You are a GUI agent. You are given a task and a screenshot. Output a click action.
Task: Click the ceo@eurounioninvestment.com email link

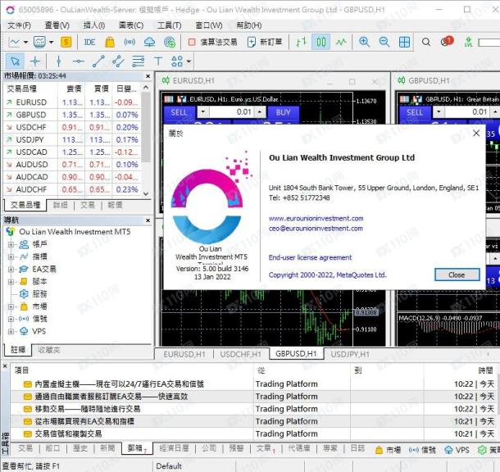(316, 228)
